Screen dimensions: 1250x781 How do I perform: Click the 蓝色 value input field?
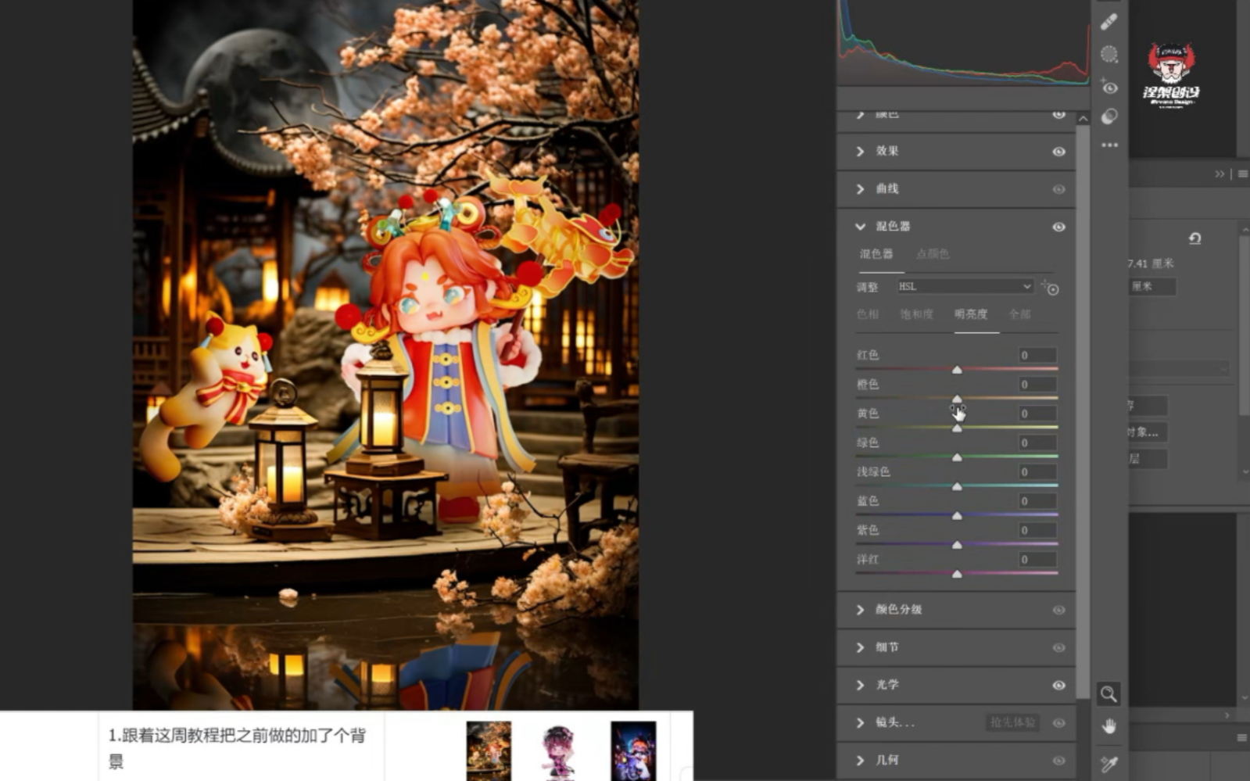click(x=1037, y=501)
